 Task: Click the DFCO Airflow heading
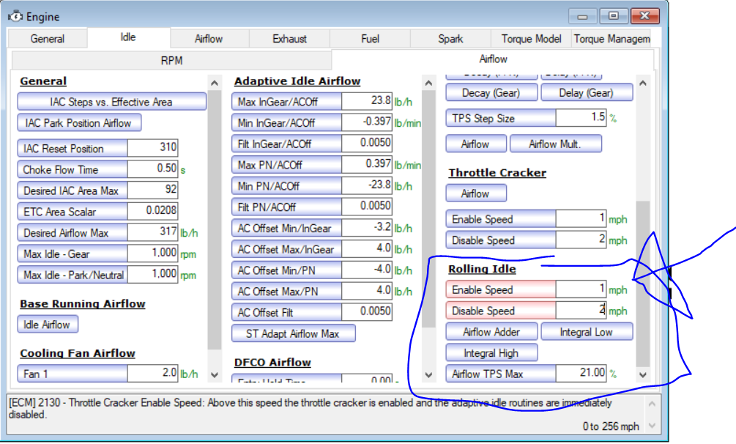[x=272, y=362]
